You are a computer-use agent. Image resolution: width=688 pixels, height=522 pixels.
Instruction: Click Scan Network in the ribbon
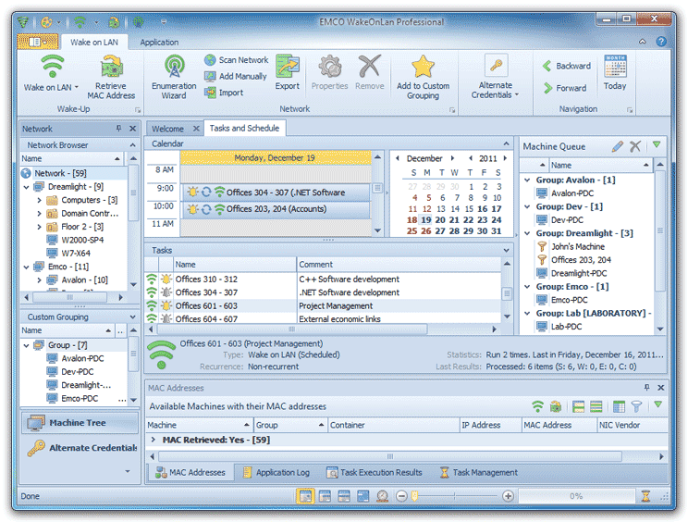click(237, 60)
